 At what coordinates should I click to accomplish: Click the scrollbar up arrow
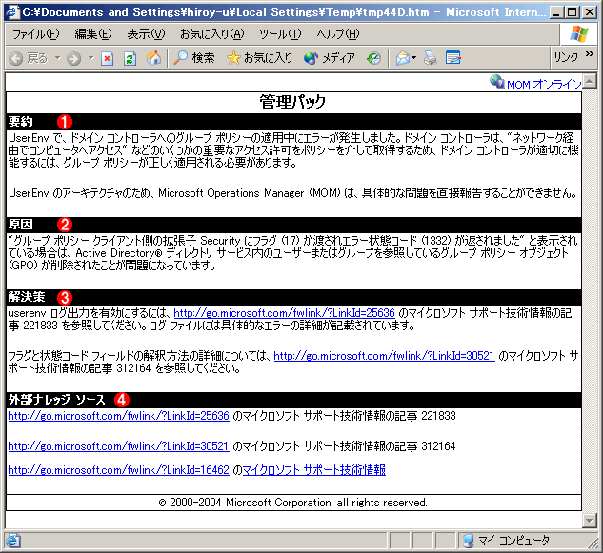pos(589,82)
